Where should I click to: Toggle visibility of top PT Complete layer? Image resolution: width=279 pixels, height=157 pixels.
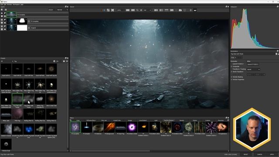(2, 13)
